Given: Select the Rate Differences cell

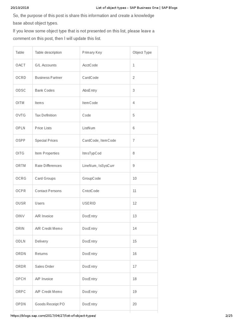Looking at the screenshot, I should 48,165.
